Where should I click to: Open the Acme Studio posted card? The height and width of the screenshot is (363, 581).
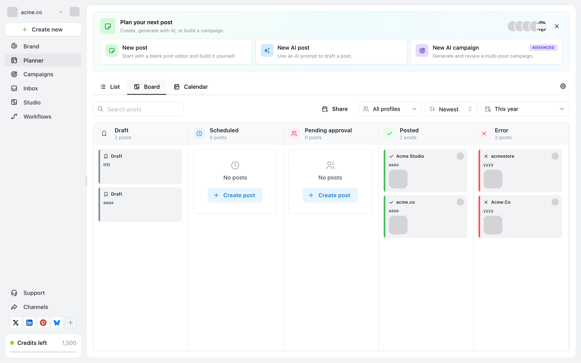coord(426,171)
